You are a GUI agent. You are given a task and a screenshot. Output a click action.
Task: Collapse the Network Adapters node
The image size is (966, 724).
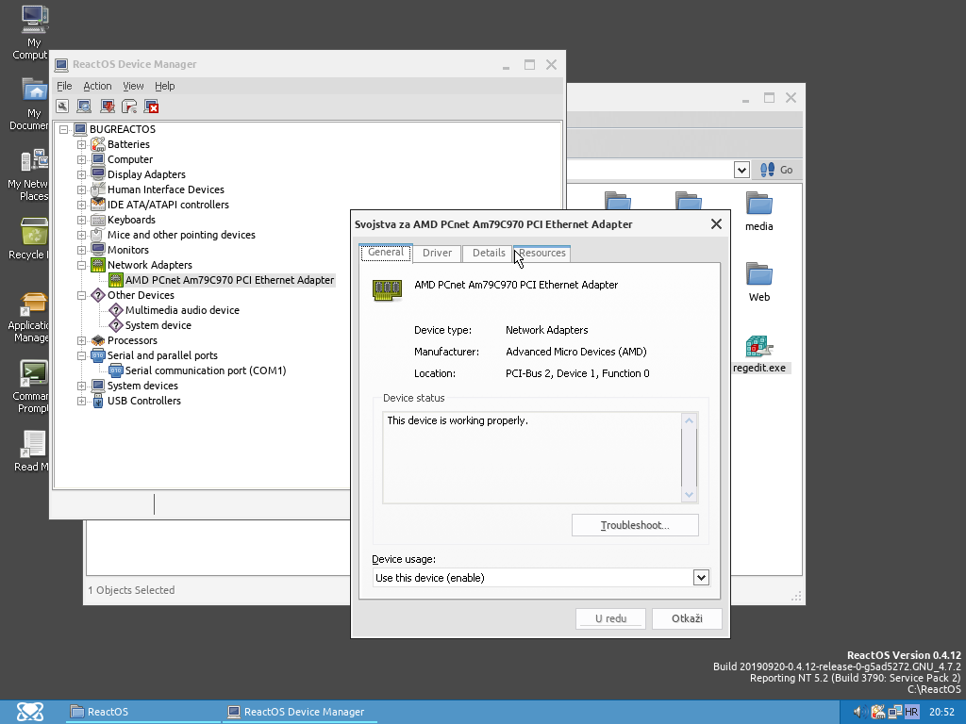tap(81, 265)
